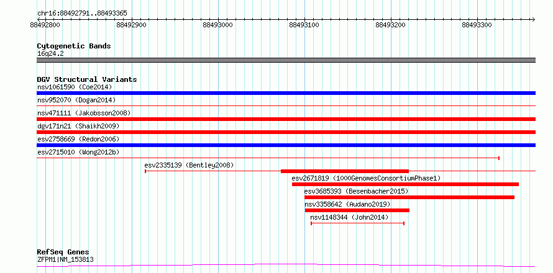Select the 16q24.2 band label
Viewport: 553px width, 273px height.
[x=50, y=54]
